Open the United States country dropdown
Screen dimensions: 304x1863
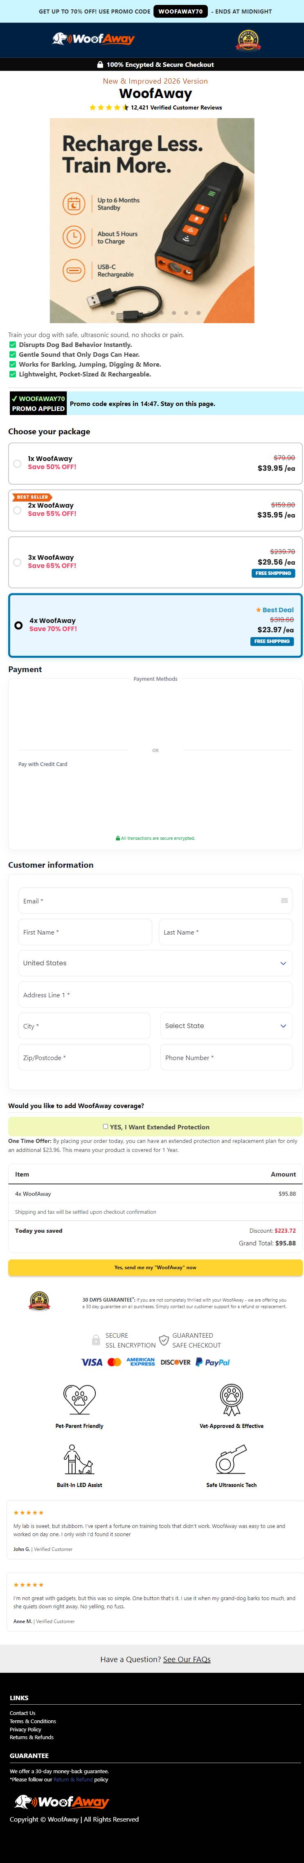tap(155, 963)
